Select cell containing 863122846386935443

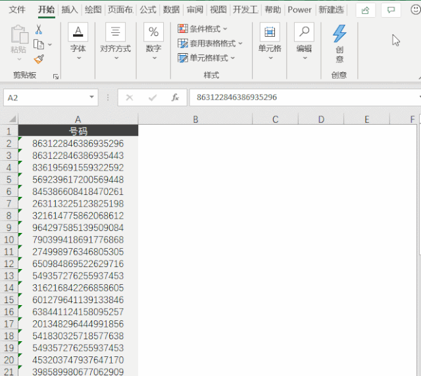[78, 156]
